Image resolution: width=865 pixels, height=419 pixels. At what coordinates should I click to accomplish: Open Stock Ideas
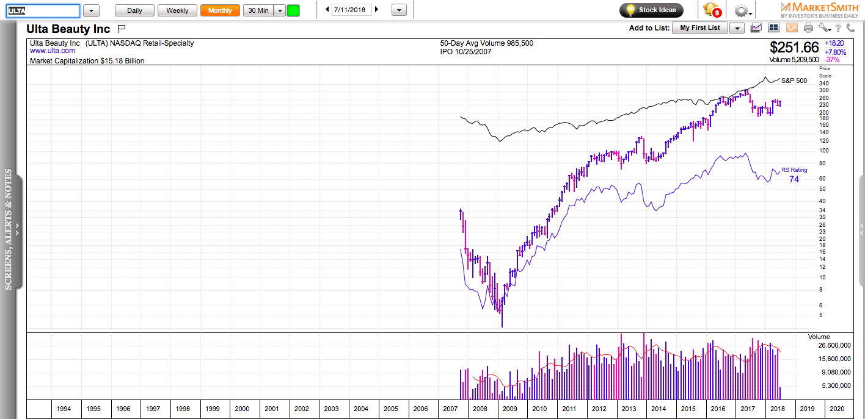[x=651, y=10]
